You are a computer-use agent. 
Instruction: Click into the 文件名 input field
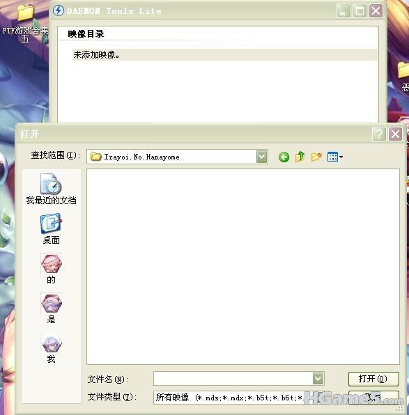coord(233,379)
